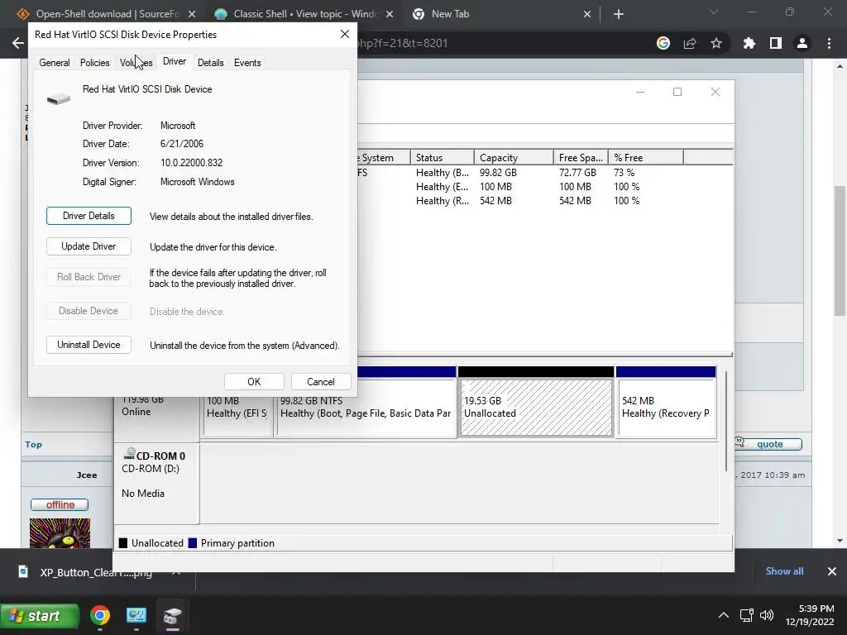The width and height of the screenshot is (847, 635).
Task: Click the Top link on forum page
Action: pyautogui.click(x=33, y=444)
